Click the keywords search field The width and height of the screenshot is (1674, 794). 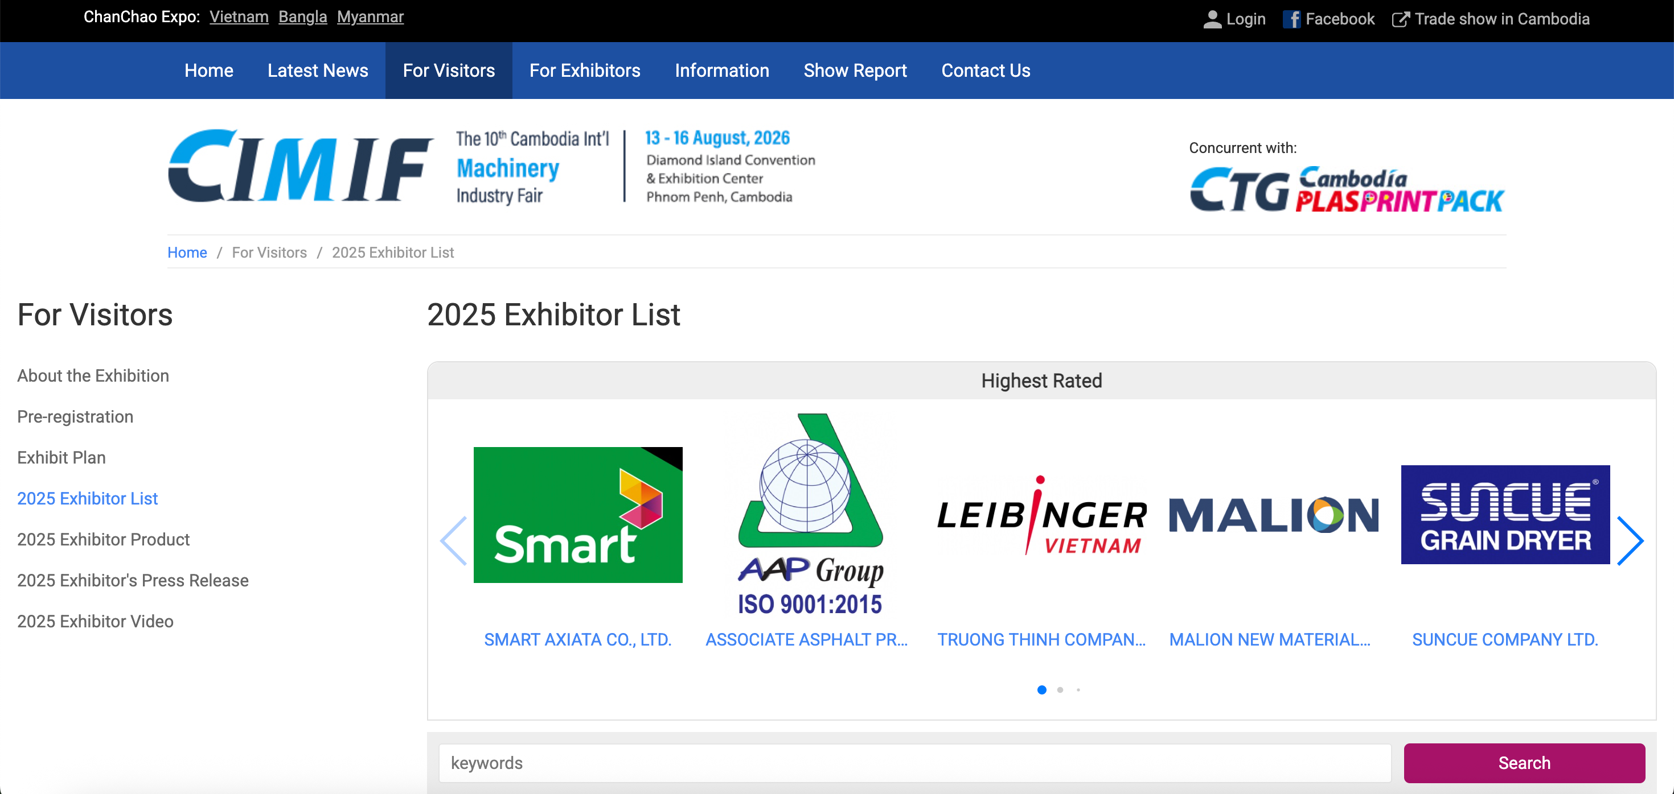(x=914, y=763)
